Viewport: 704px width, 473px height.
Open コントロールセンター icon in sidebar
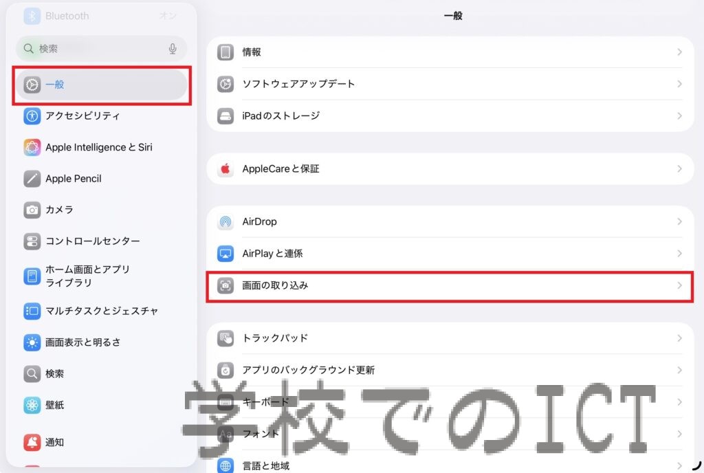coord(32,241)
